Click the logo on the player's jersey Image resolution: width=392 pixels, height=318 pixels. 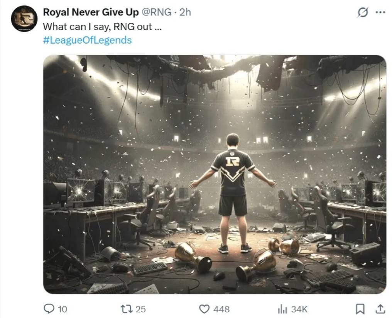click(x=232, y=160)
